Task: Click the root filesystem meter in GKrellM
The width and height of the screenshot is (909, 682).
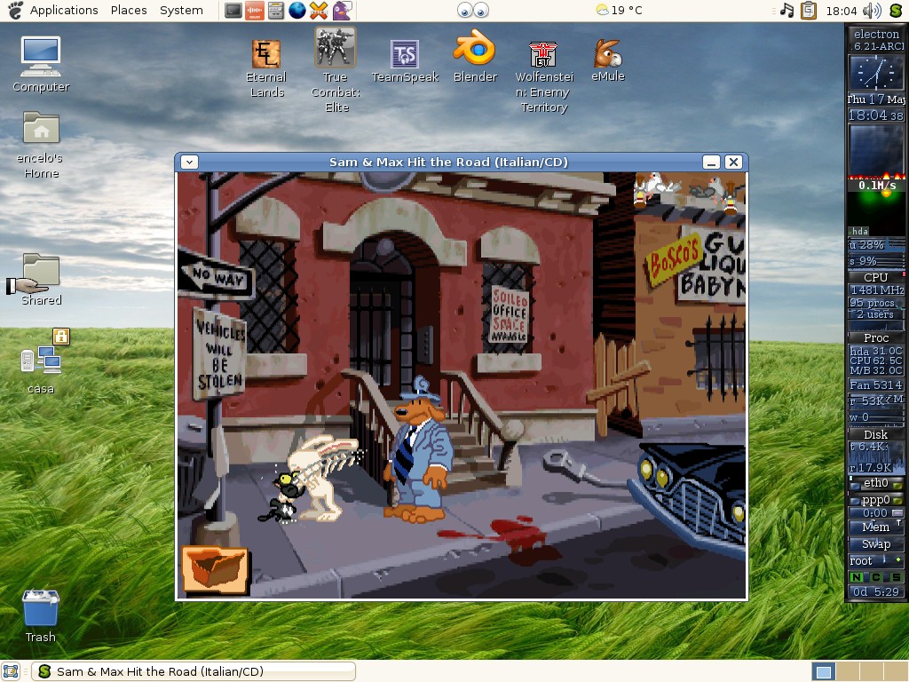Action: coord(875,561)
